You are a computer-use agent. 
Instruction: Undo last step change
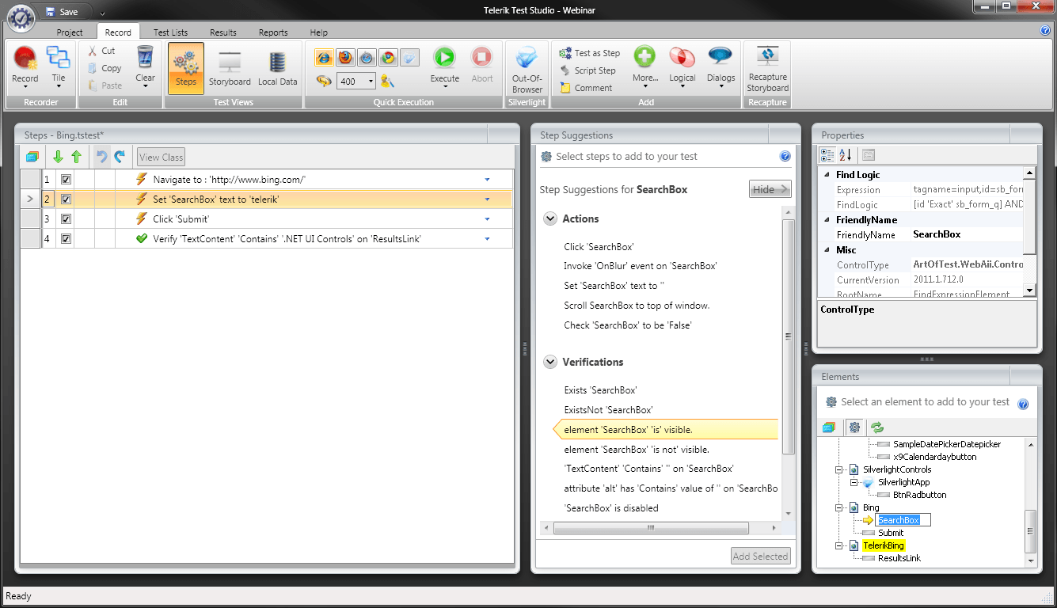(x=101, y=157)
